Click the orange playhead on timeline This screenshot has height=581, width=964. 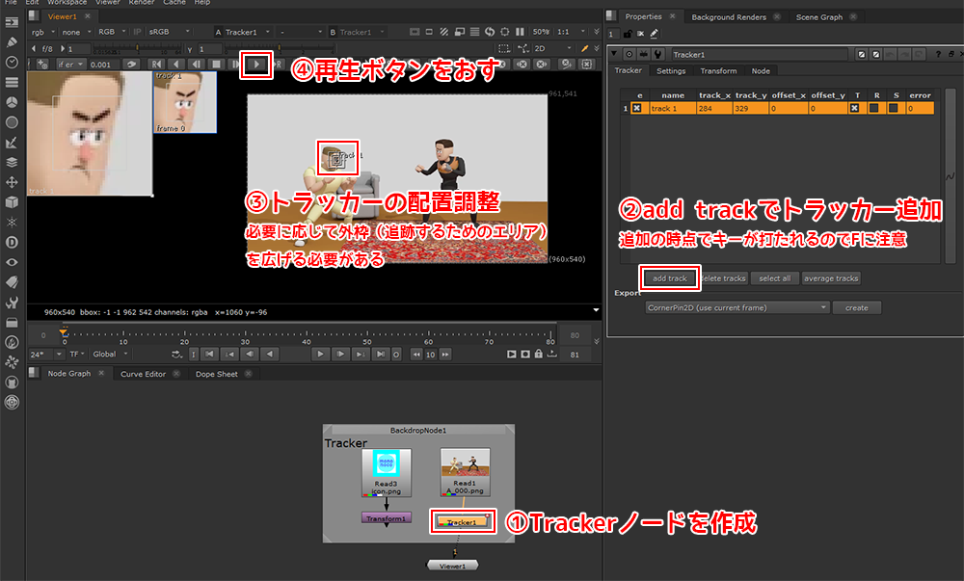point(64,333)
